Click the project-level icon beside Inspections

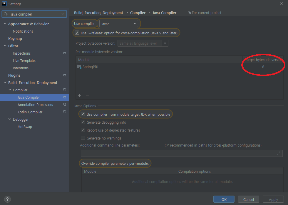(x=65, y=53)
